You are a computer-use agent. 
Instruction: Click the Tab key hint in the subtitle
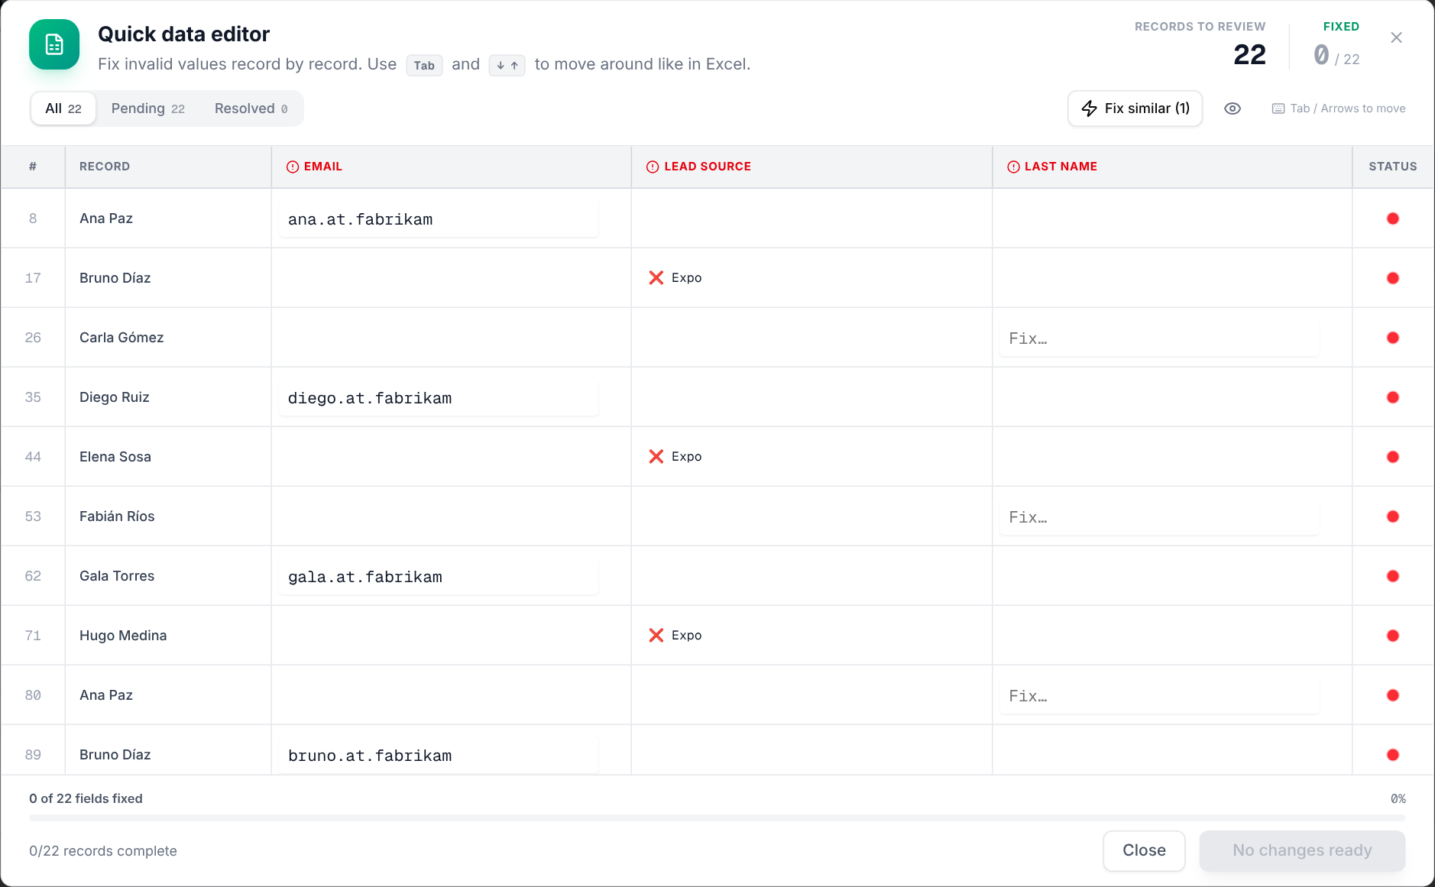(424, 66)
